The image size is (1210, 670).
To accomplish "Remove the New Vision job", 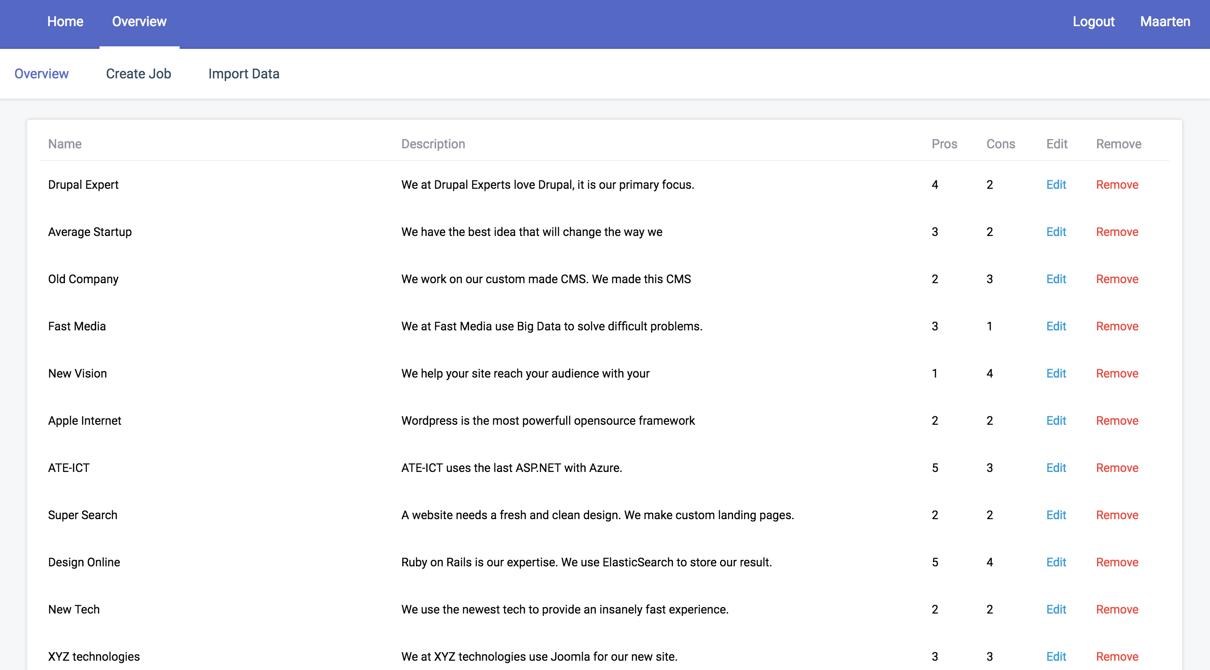I will click(1116, 373).
